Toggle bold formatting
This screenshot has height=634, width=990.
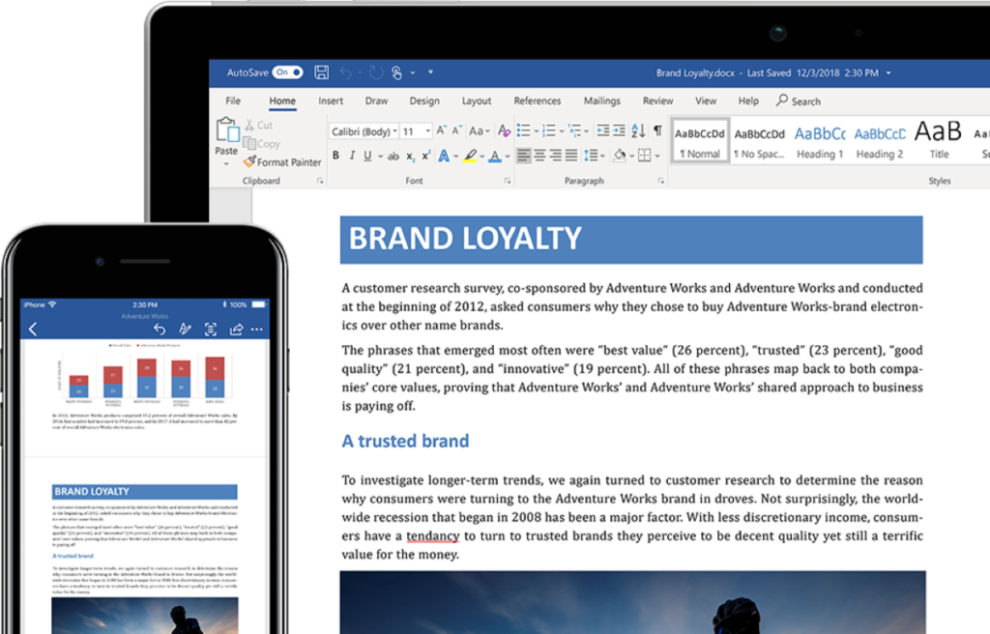(x=335, y=153)
